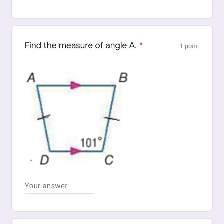Click the tick mark on side AD

[44, 117]
